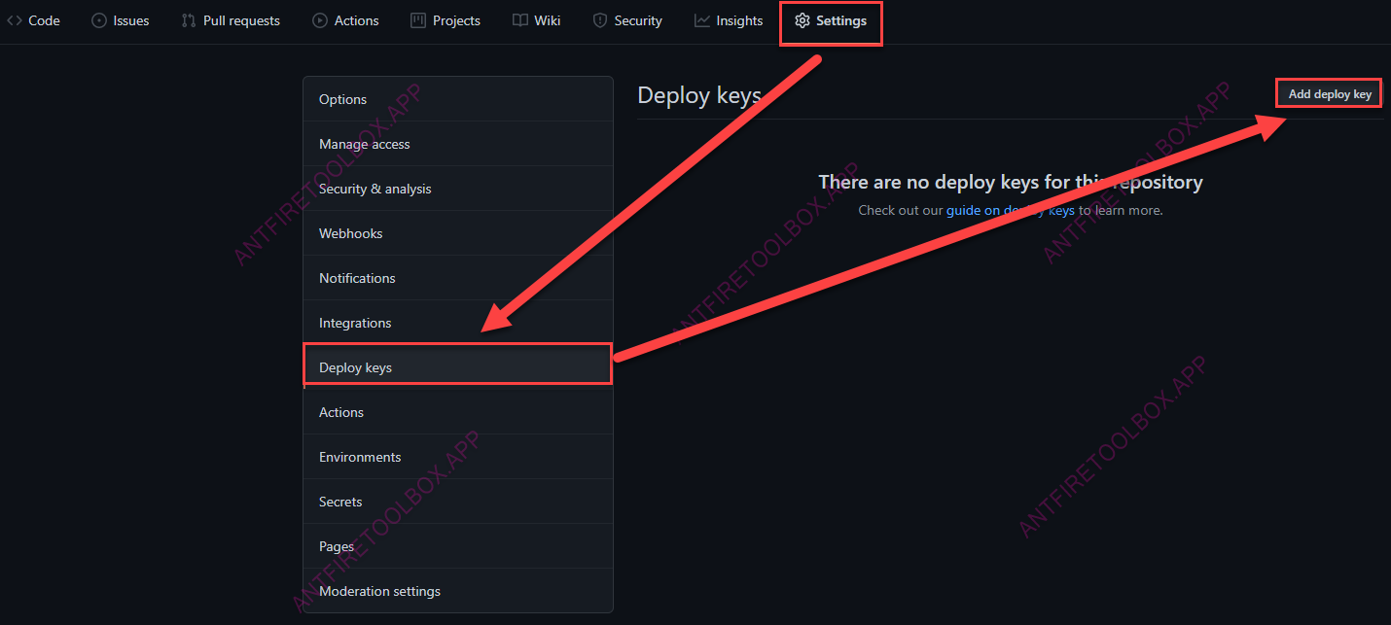The image size is (1391, 625).
Task: Go to the Pull requests tab
Action: [232, 20]
